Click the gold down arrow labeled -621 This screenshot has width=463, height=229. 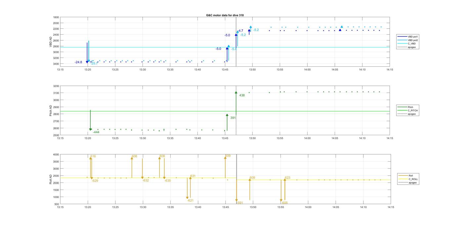coord(187,188)
